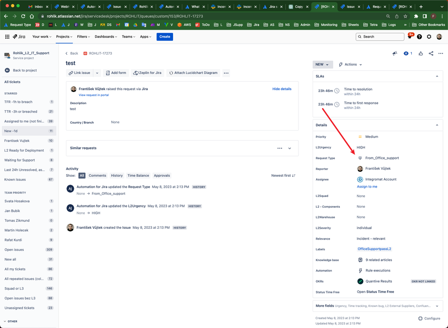Click the Request Type portal icon
This screenshot has height=328, width=448.
point(360,158)
